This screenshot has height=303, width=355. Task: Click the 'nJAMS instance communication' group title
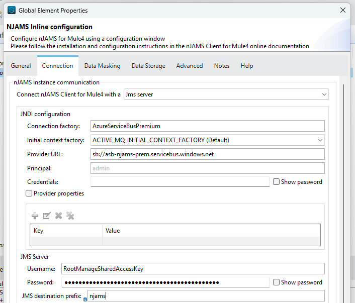point(56,82)
